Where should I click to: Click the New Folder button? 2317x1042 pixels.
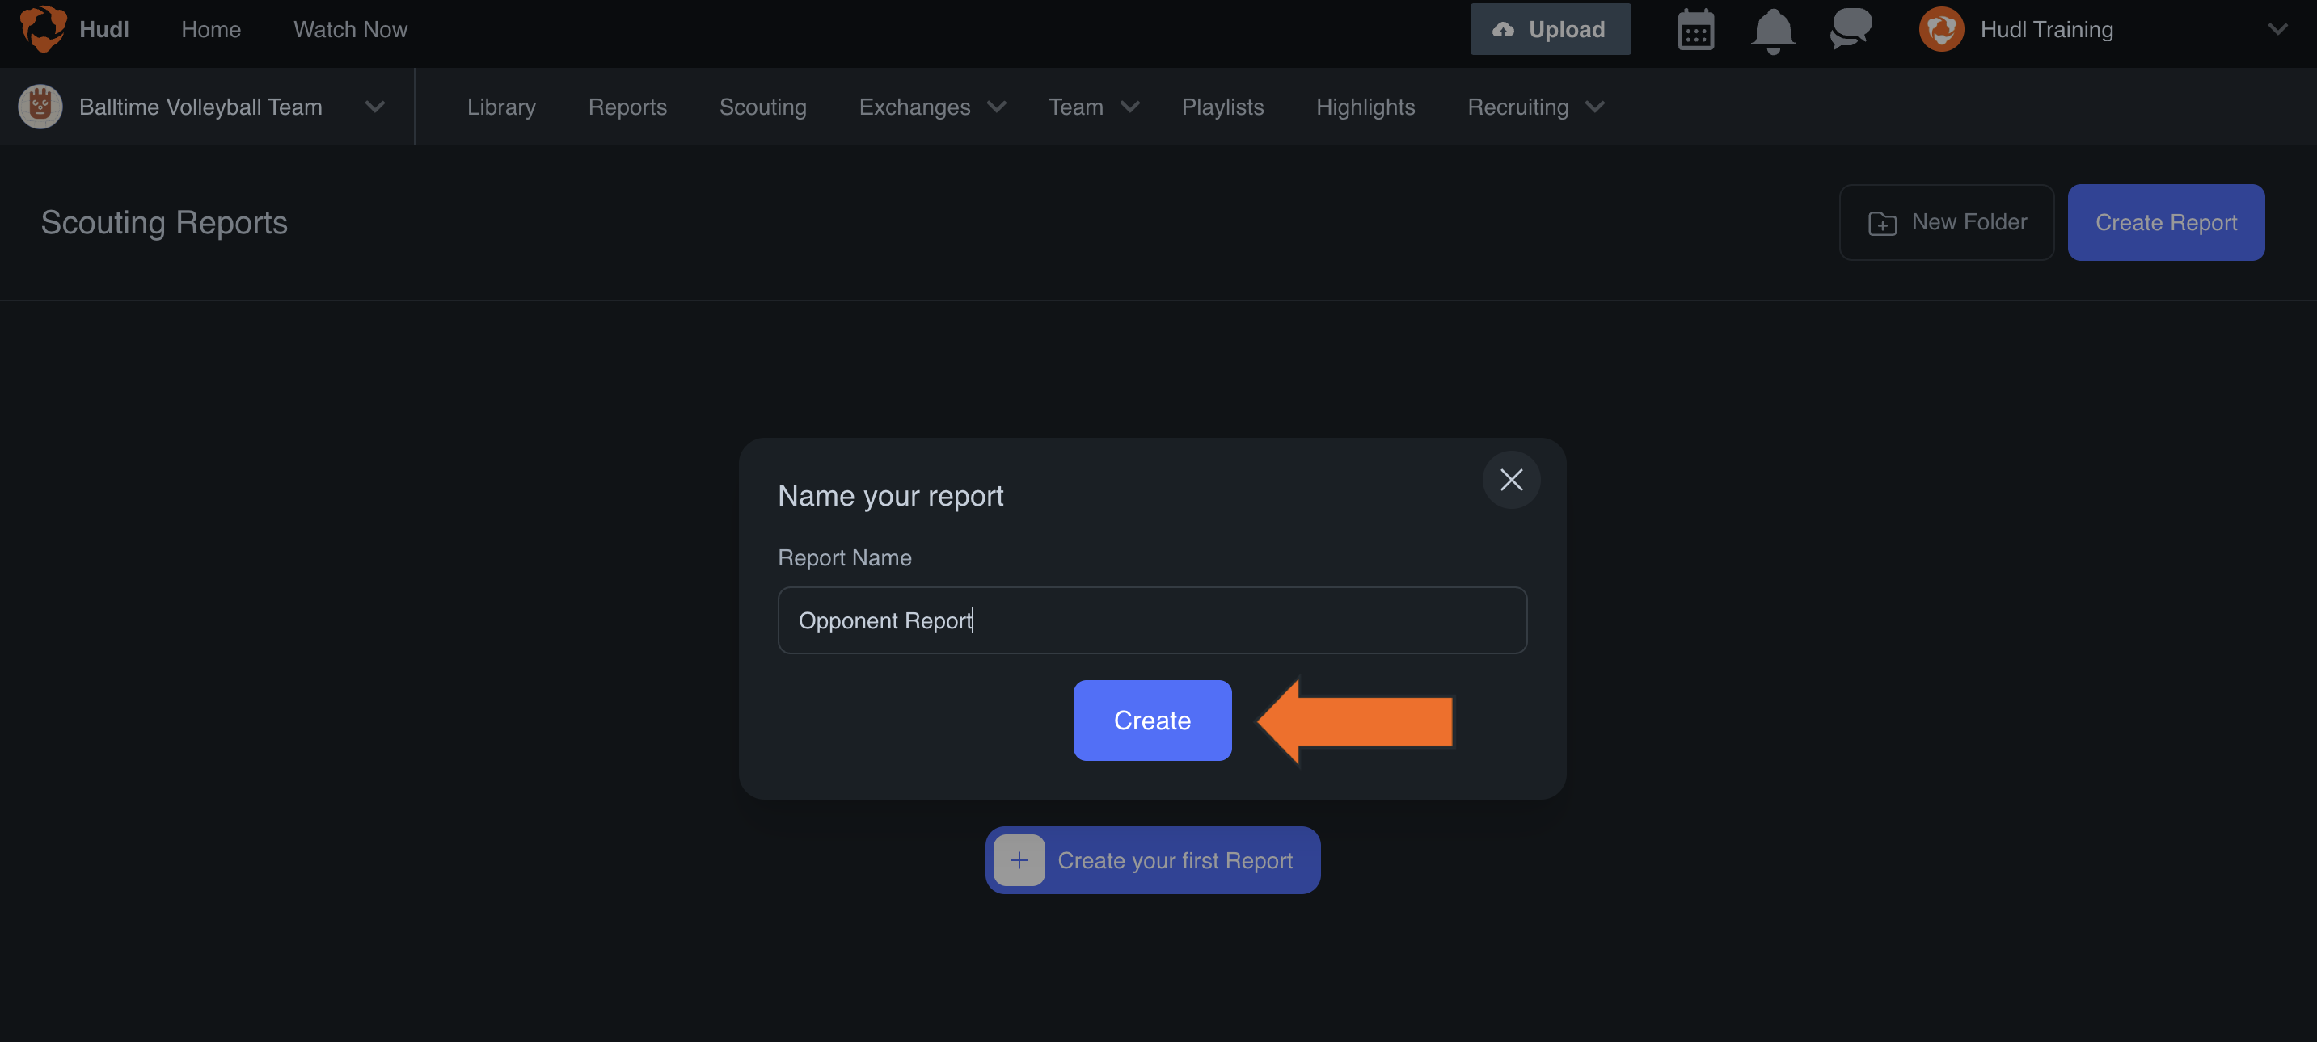point(1947,222)
